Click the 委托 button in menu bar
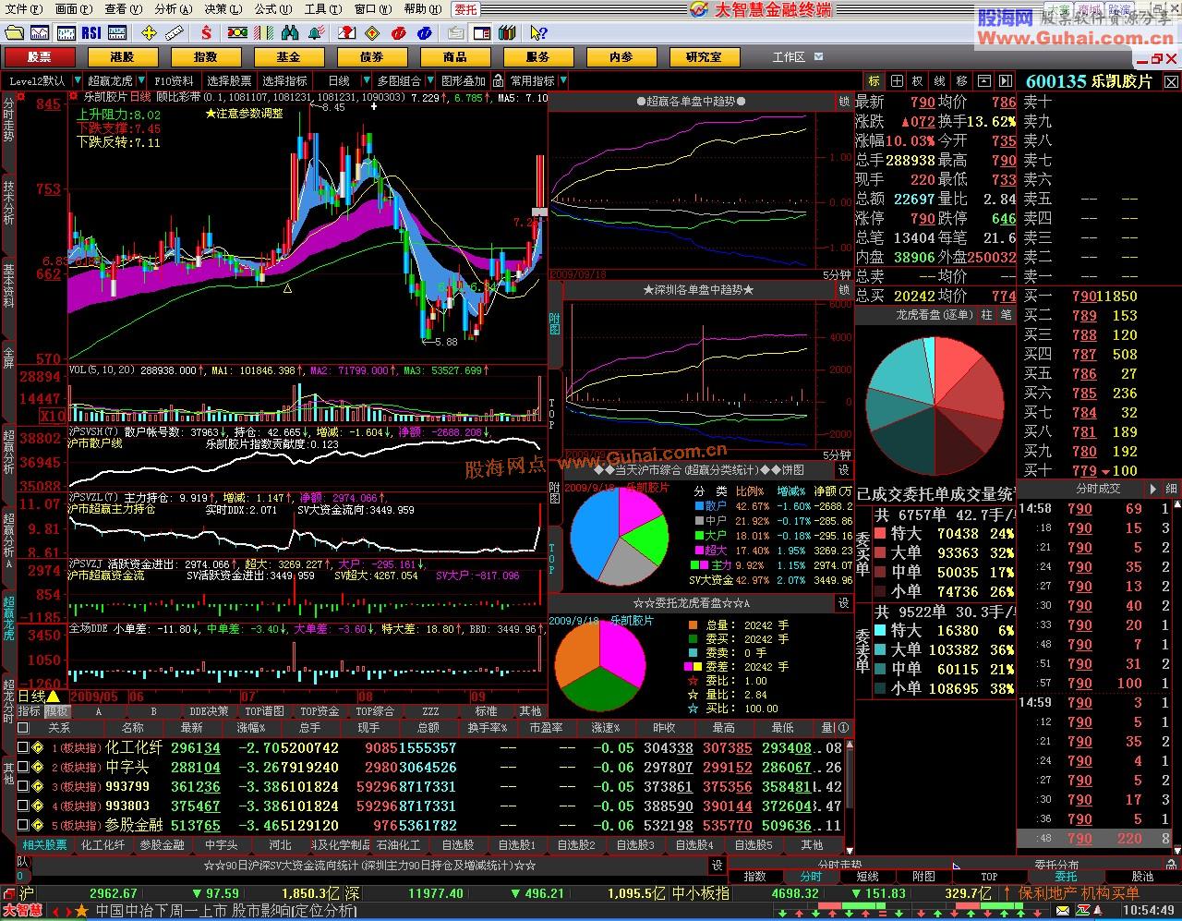1182x921 pixels. tap(465, 9)
